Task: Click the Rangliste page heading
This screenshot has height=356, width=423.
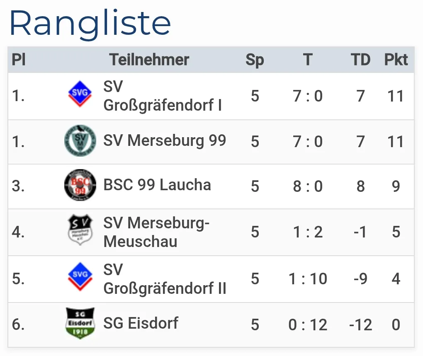Action: [x=90, y=24]
